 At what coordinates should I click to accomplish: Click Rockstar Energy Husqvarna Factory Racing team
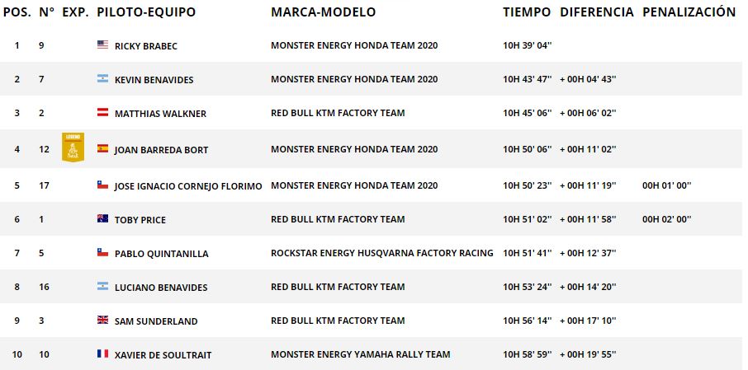[x=381, y=253]
